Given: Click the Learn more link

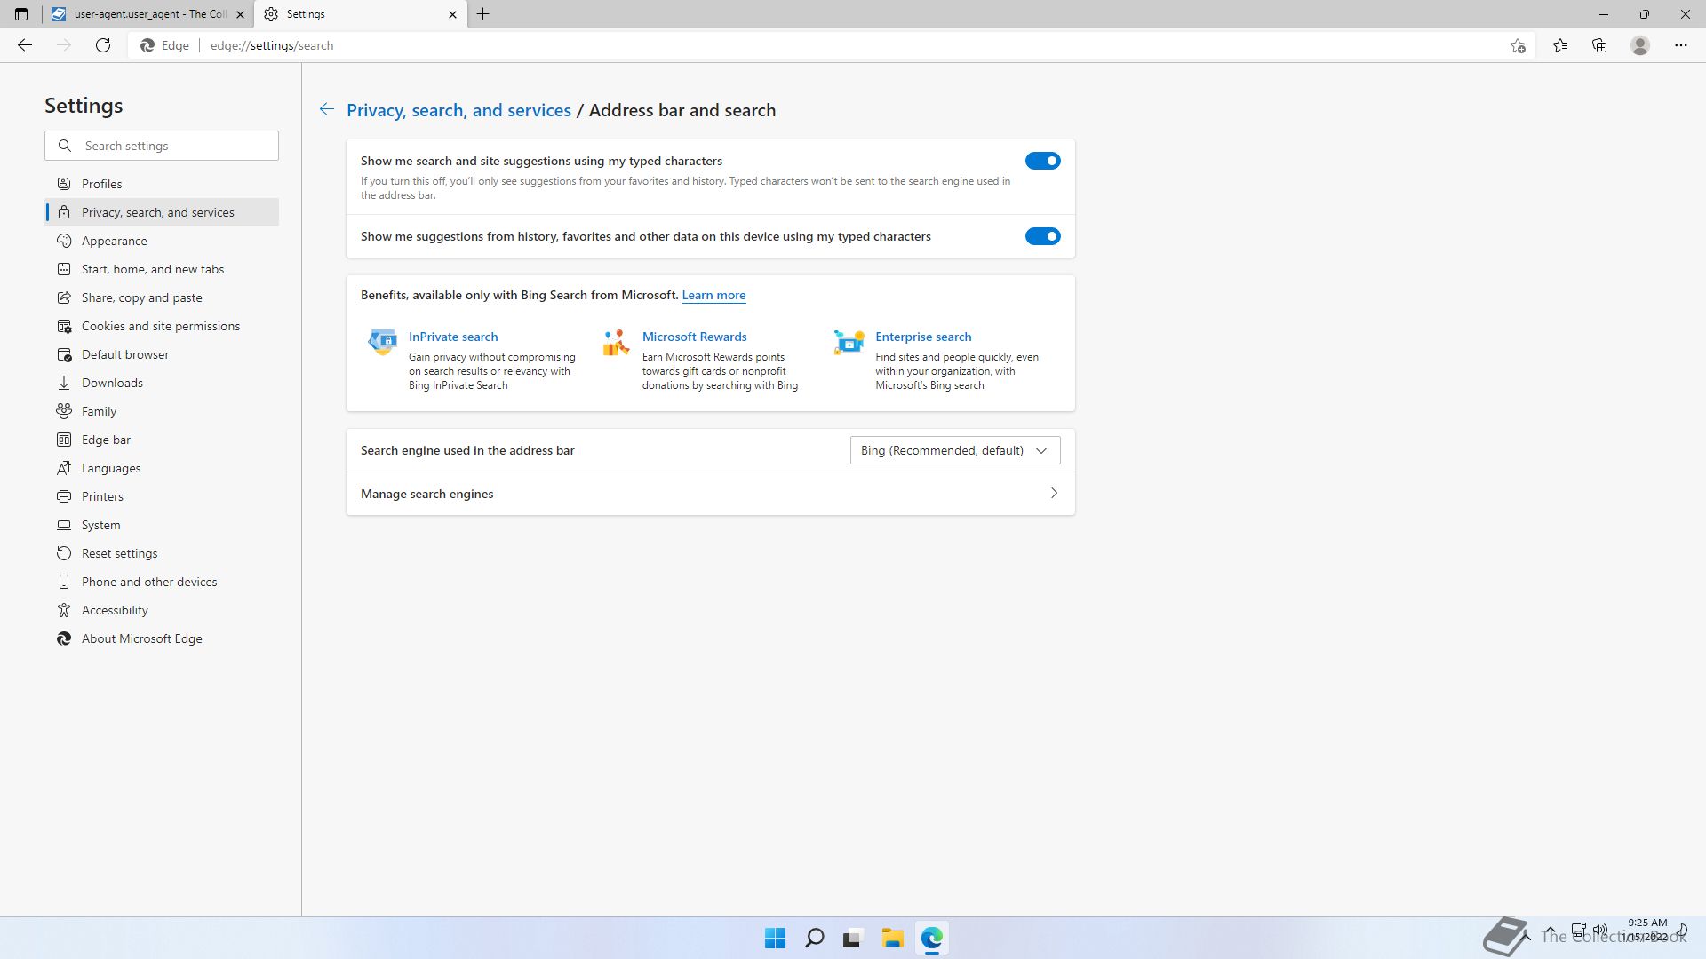Looking at the screenshot, I should coord(713,295).
